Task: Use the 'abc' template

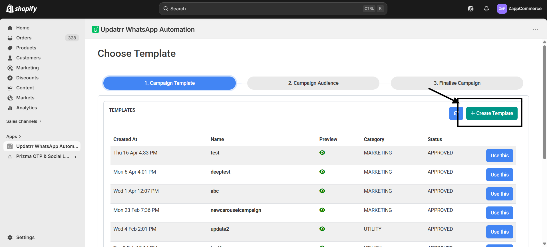Action: click(499, 194)
